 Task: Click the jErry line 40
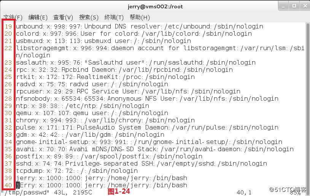tap(102, 185)
